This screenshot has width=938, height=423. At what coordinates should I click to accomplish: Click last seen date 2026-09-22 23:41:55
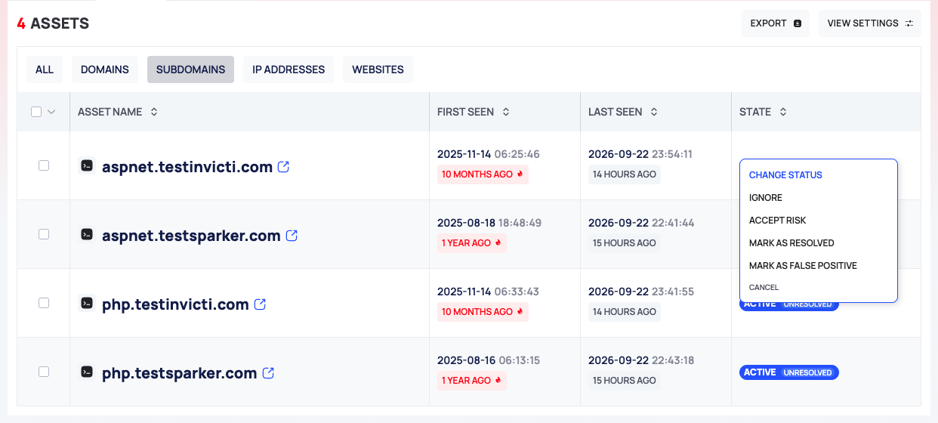coord(641,292)
